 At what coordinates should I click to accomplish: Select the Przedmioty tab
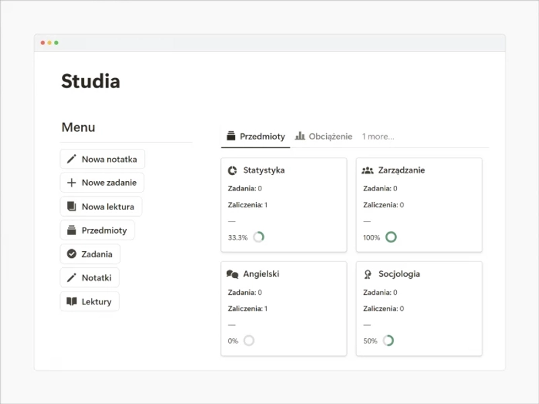coord(256,137)
